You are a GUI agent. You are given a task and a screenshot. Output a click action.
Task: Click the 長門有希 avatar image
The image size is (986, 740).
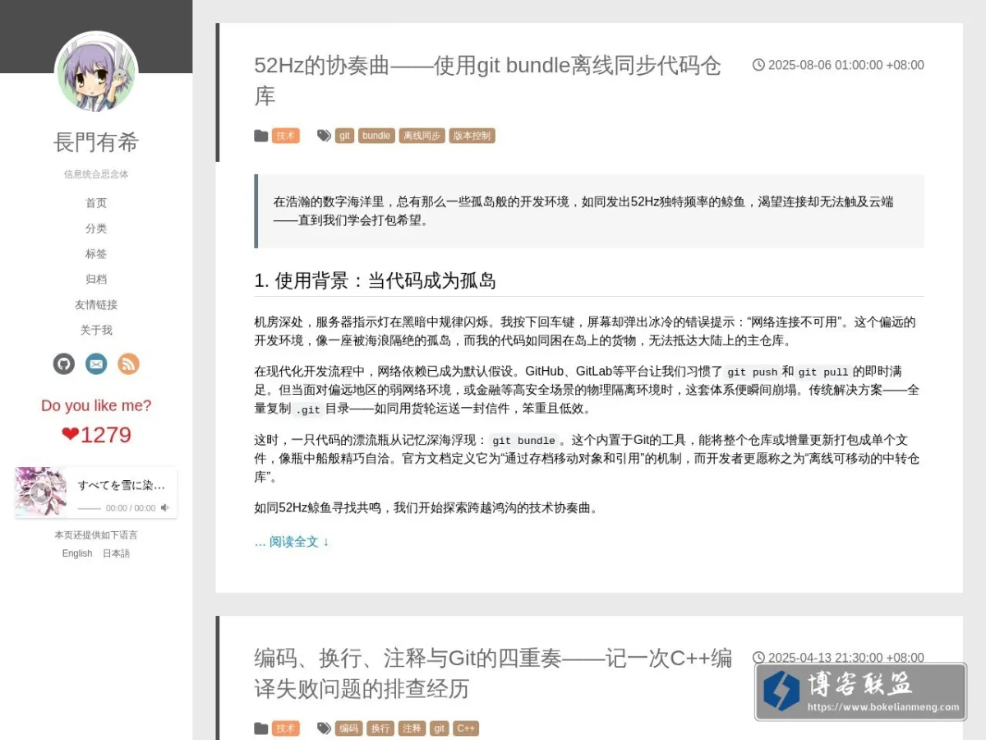[x=96, y=73]
